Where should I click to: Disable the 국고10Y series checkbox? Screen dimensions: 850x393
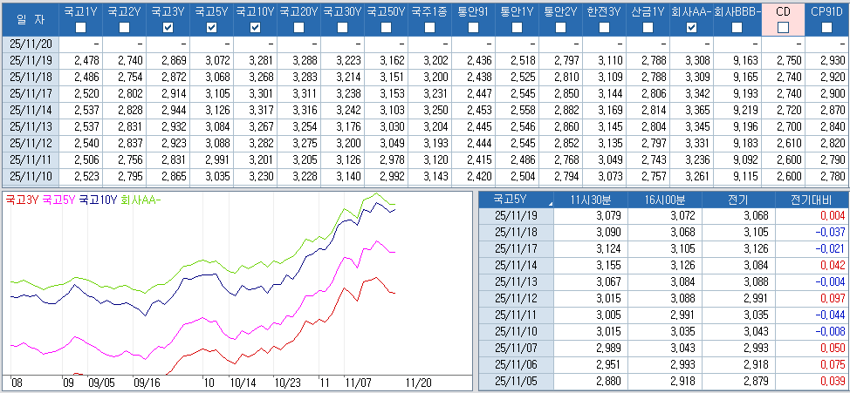pos(255,28)
